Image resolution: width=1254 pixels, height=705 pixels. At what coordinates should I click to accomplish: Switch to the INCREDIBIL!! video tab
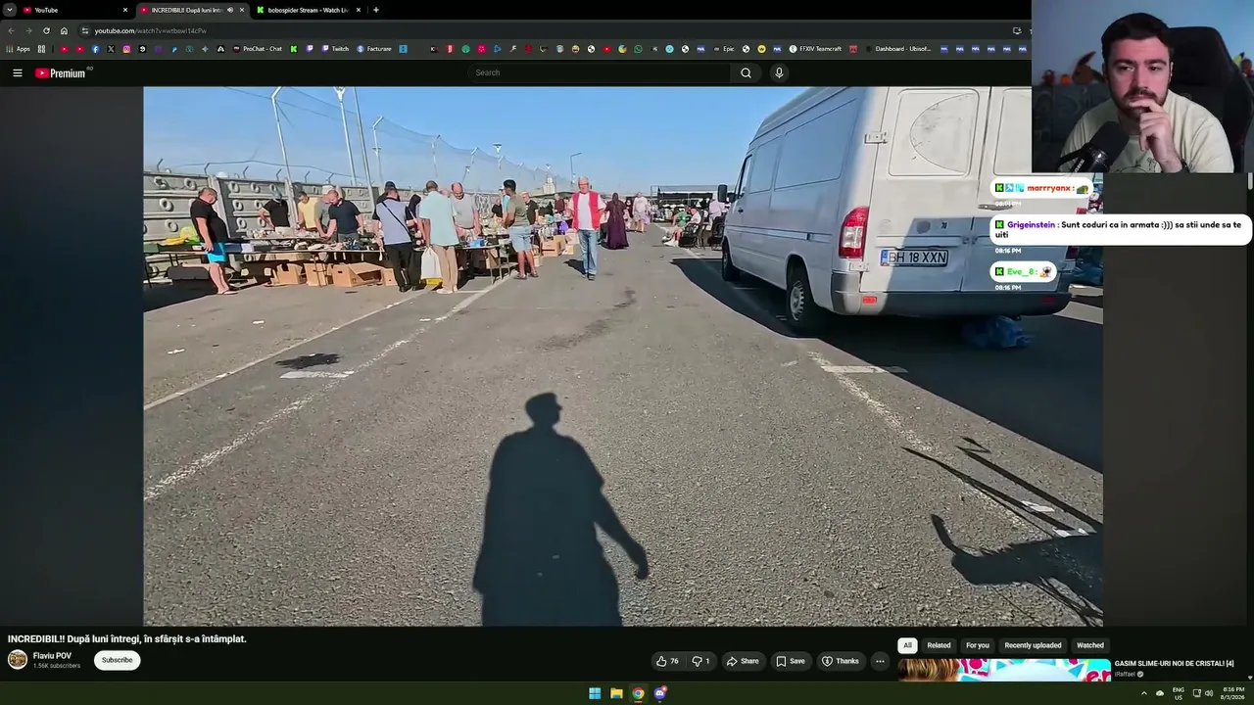pyautogui.click(x=191, y=10)
